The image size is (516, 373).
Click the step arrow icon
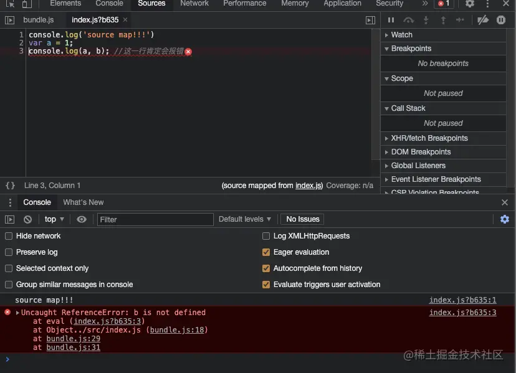[x=460, y=20]
